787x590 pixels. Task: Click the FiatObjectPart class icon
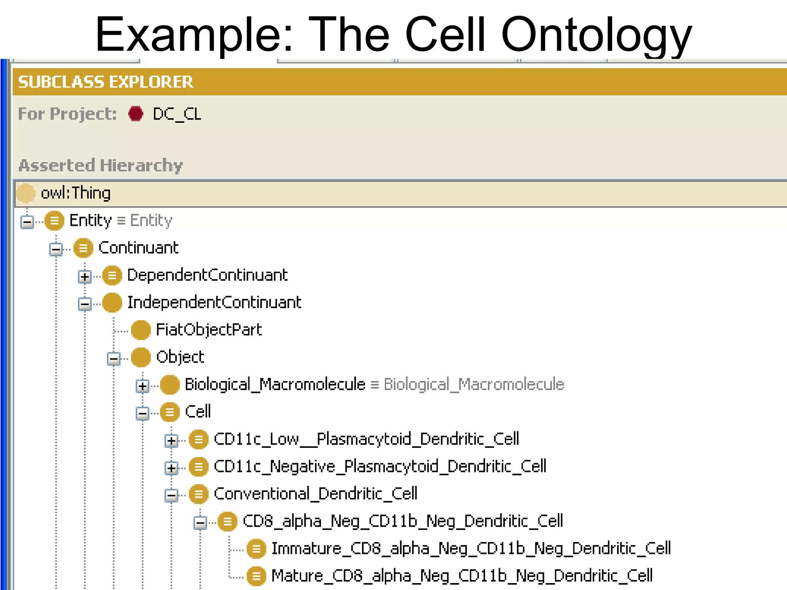[x=141, y=330]
